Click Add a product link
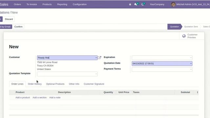Screen dimensions: 210x118 point(23,98)
